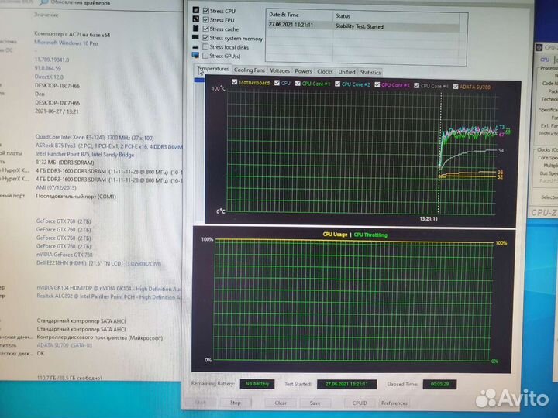
Task: Open the Voltages tab
Action: [280, 70]
